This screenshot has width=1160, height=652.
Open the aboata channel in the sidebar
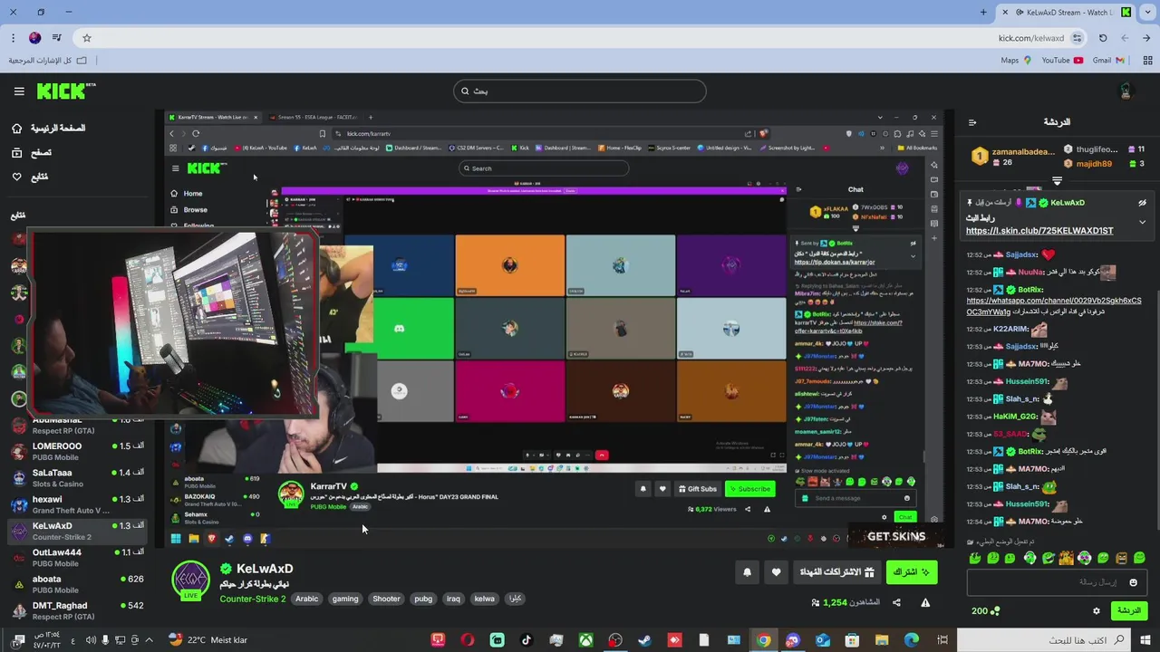pyautogui.click(x=76, y=584)
